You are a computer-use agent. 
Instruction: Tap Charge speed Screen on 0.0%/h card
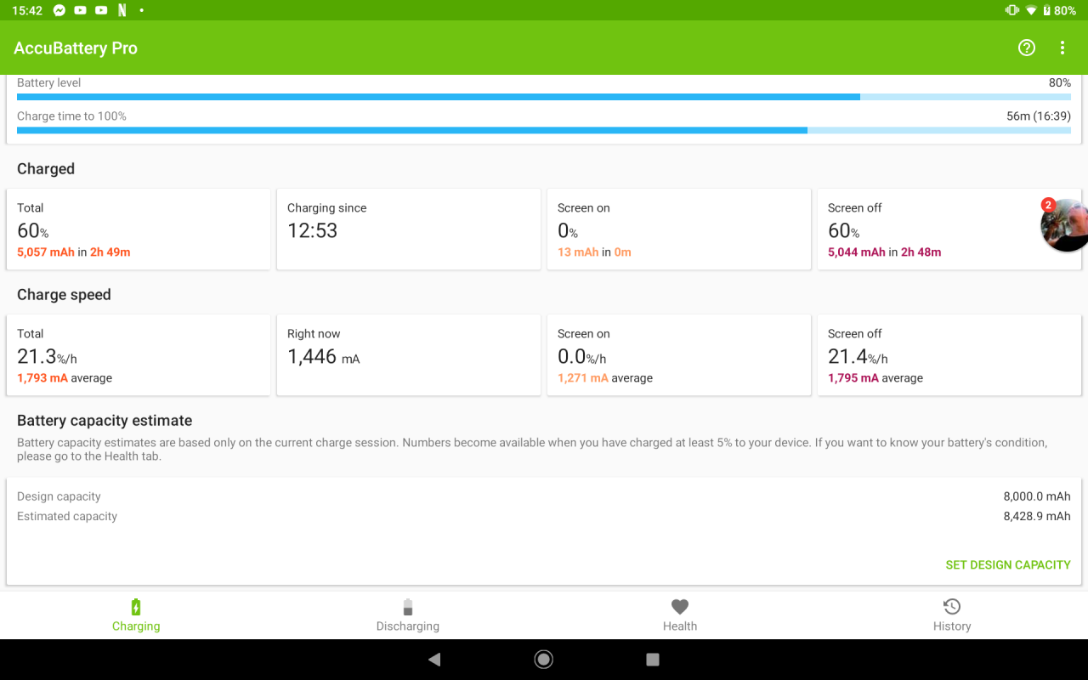(x=679, y=355)
